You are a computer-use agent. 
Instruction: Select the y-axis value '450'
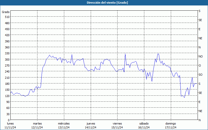7,29
